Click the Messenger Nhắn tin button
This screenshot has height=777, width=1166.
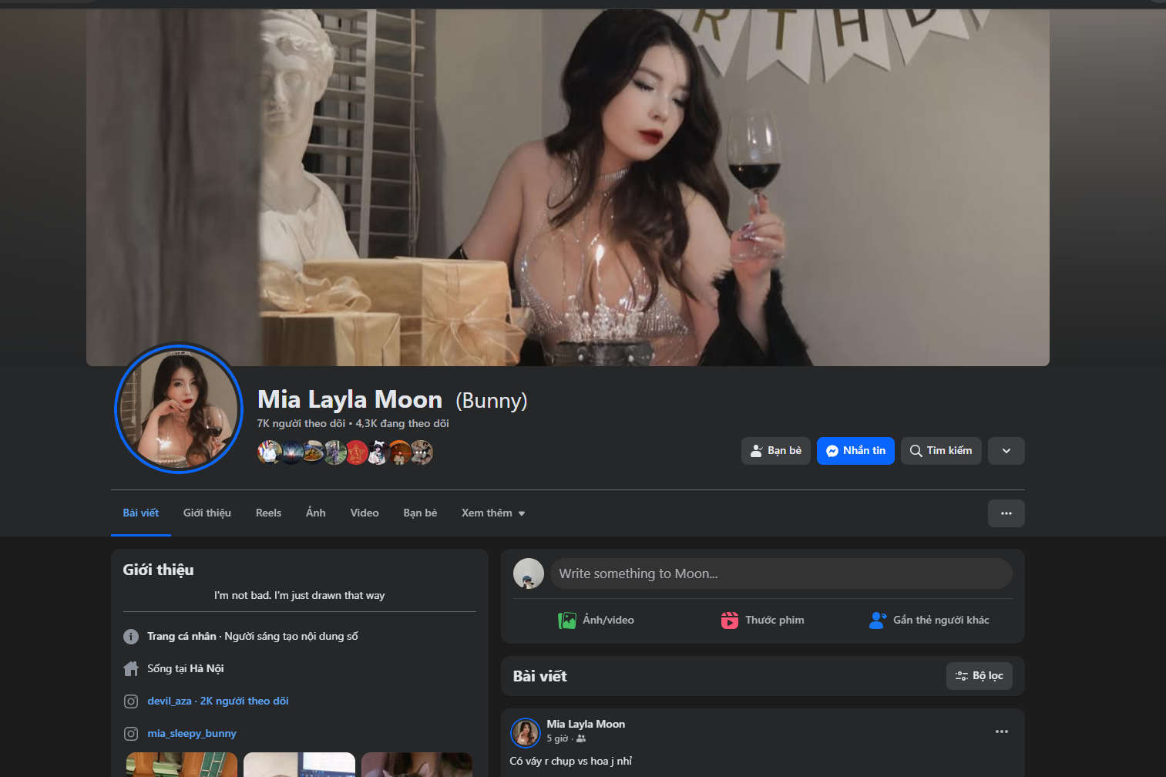click(x=855, y=451)
